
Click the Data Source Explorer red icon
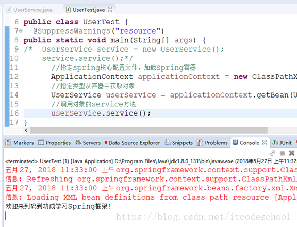(106, 142)
